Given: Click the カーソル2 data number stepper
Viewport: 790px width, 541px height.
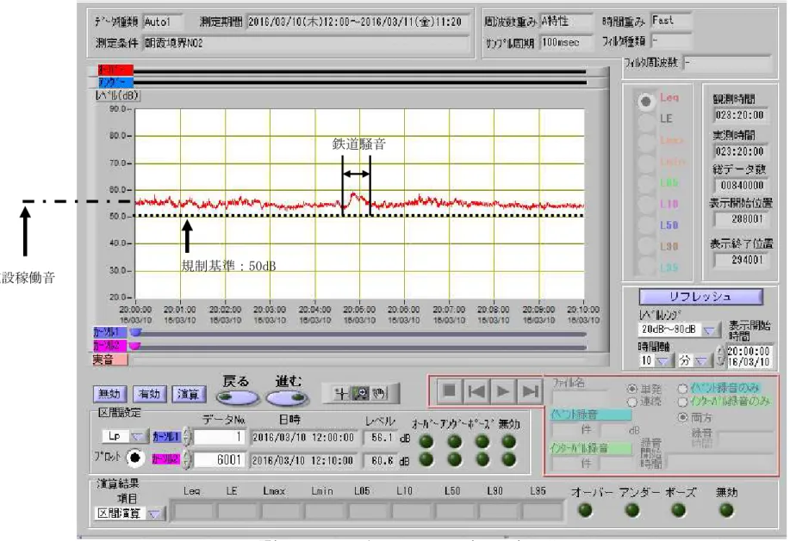Looking at the screenshot, I should (x=186, y=459).
